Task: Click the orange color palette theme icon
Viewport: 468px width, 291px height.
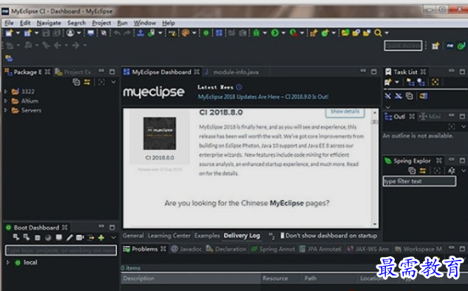Action: [x=186, y=32]
